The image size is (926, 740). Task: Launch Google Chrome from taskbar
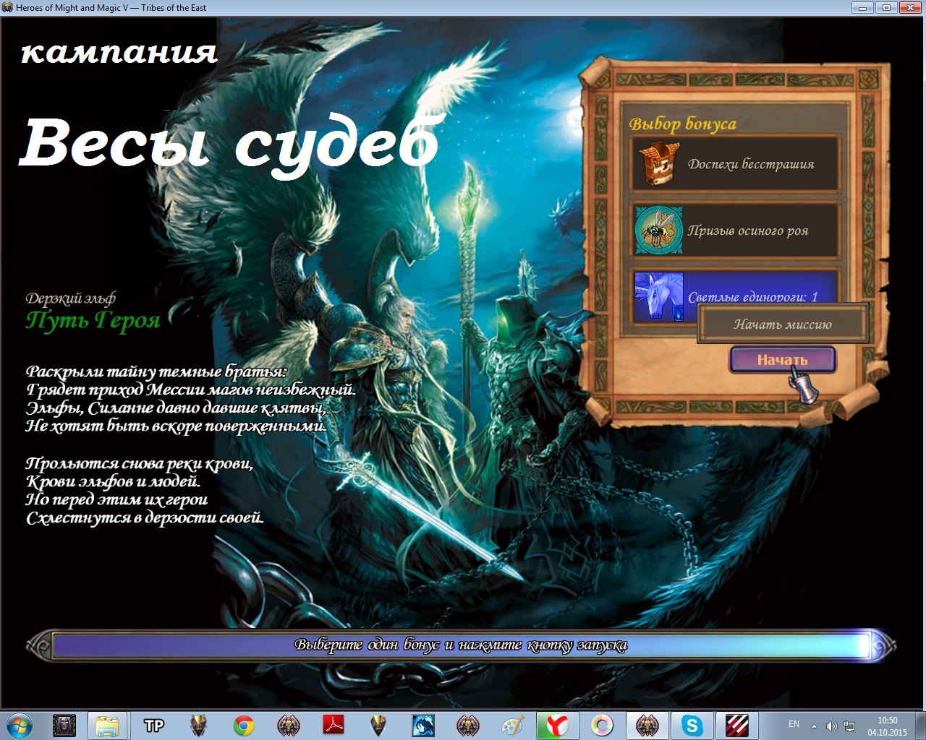243,725
